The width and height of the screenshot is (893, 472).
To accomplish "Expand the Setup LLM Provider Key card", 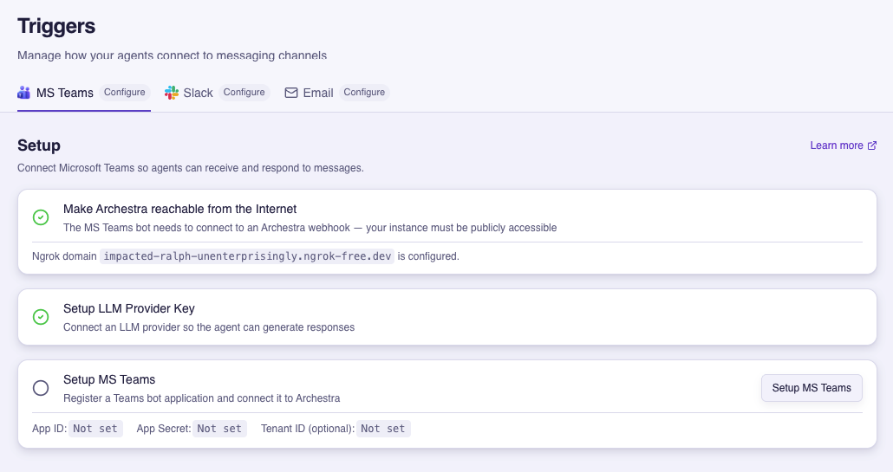I will click(x=446, y=317).
